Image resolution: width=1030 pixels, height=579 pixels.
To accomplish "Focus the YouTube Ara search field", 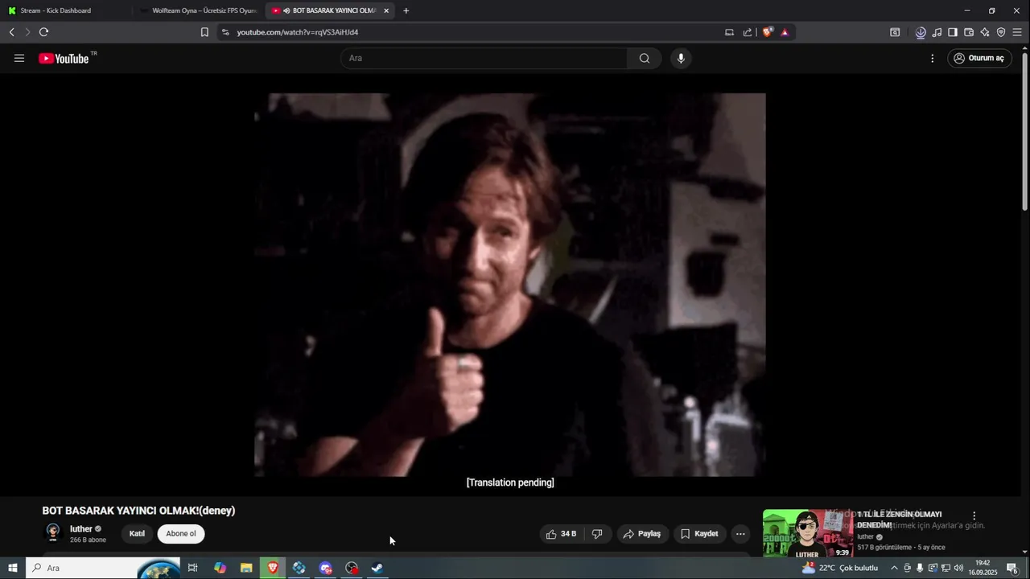I will pyautogui.click(x=484, y=58).
